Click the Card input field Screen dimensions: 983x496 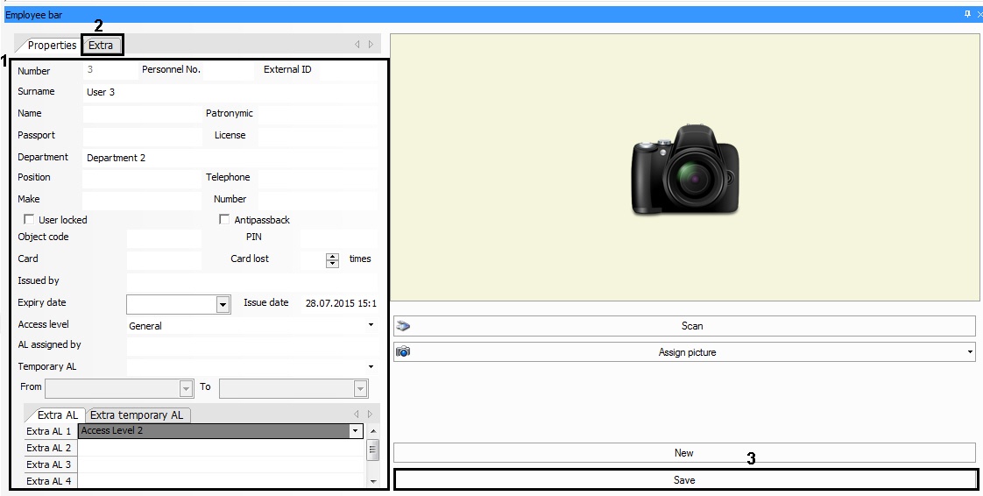tap(164, 259)
